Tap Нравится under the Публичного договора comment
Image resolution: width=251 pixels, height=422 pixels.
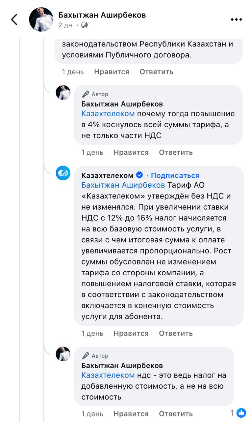coord(112,72)
